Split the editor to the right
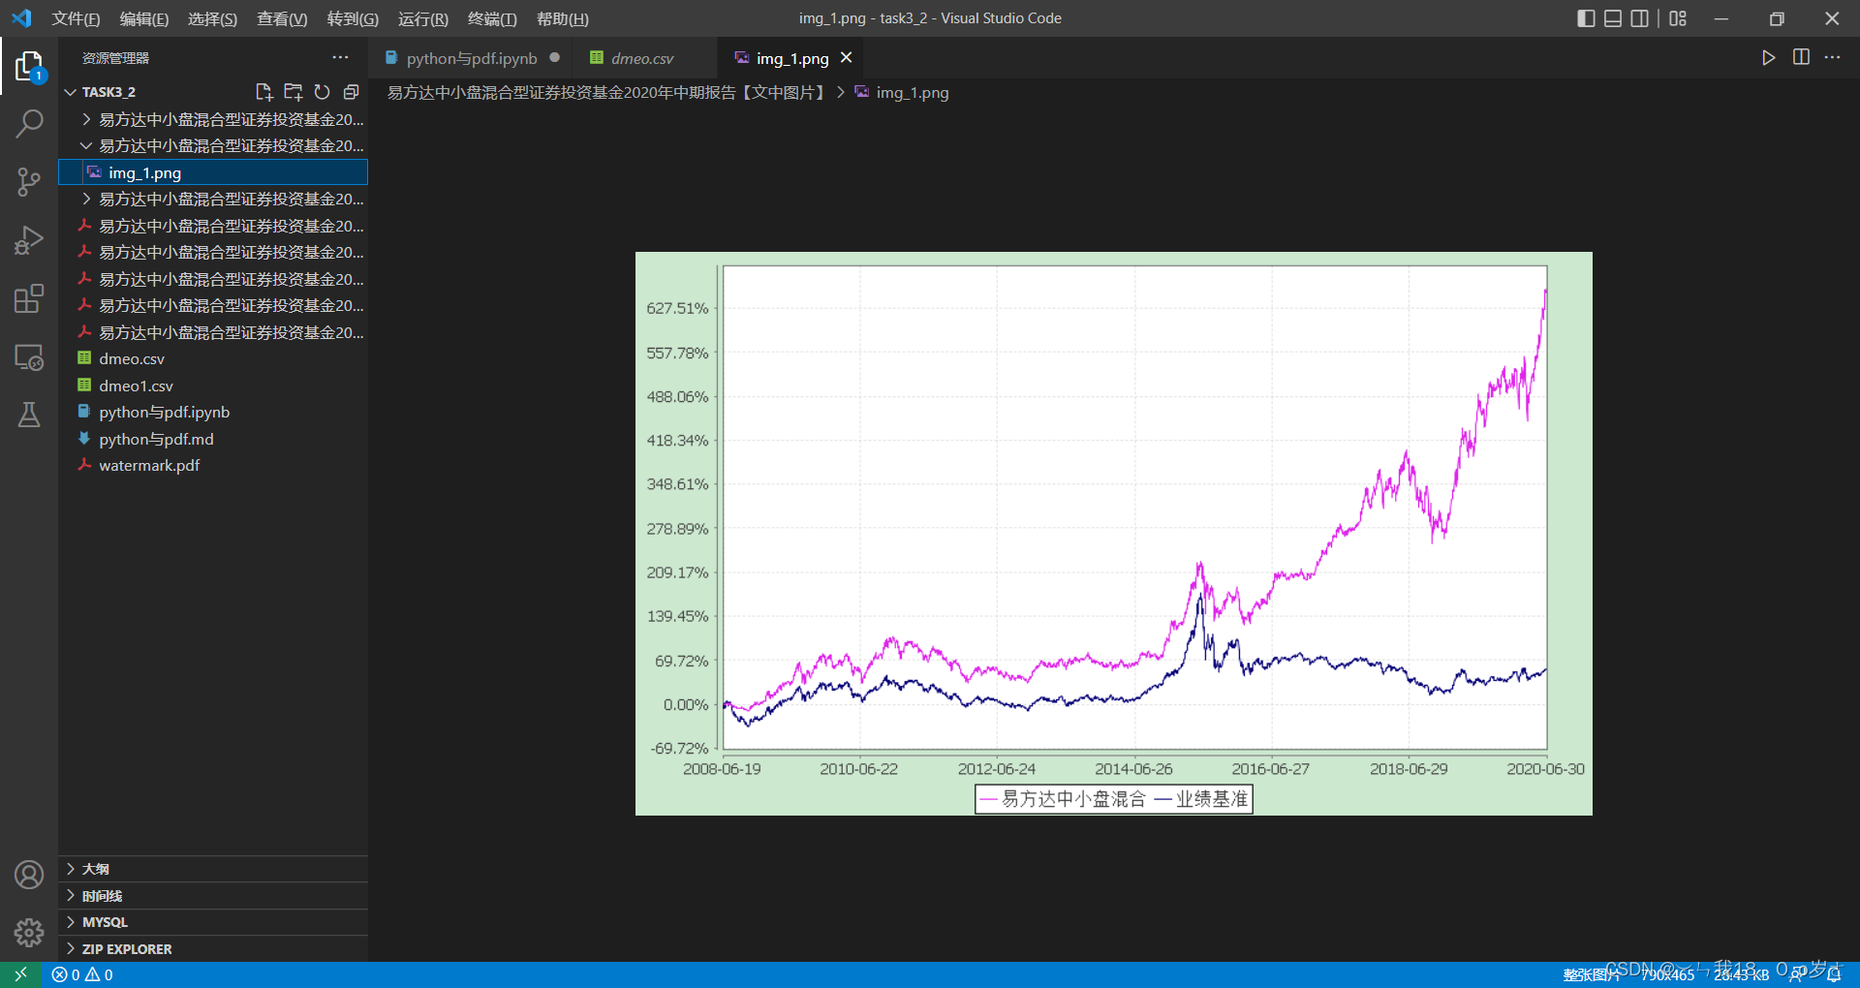1860x988 pixels. (x=1801, y=58)
